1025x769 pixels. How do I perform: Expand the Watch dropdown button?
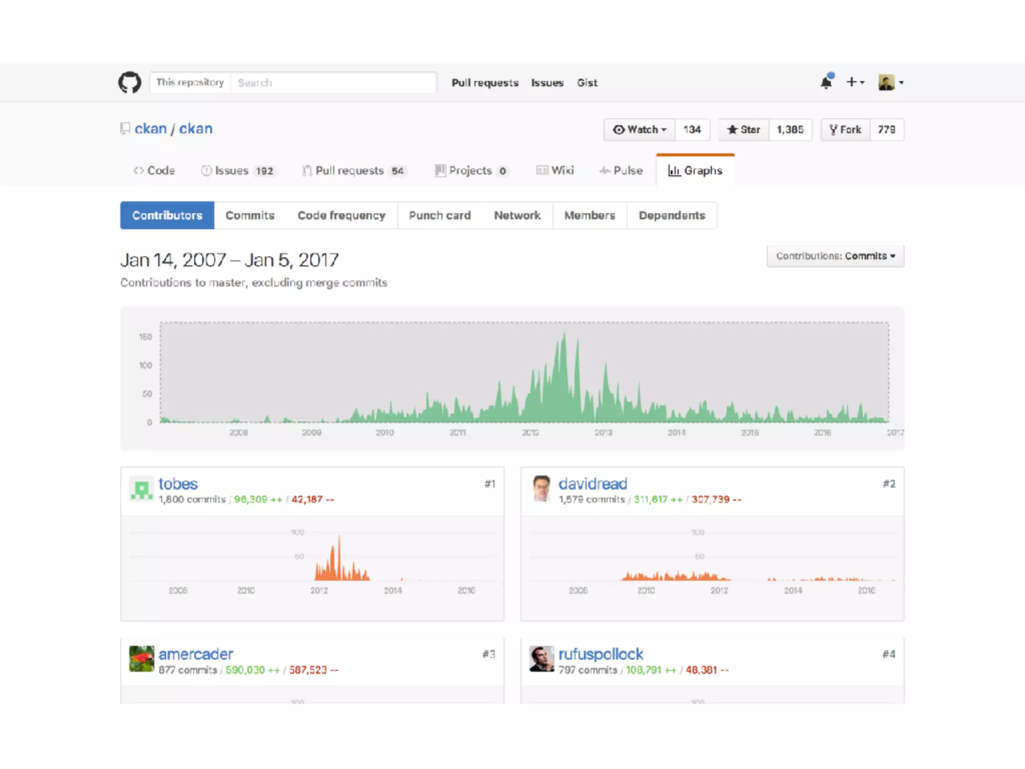(640, 130)
